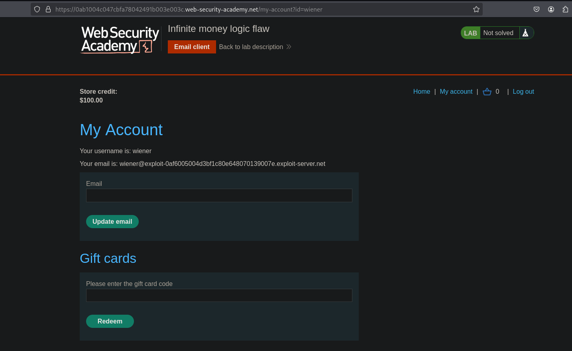
Task: Open the My account navigation link
Action: [456, 92]
